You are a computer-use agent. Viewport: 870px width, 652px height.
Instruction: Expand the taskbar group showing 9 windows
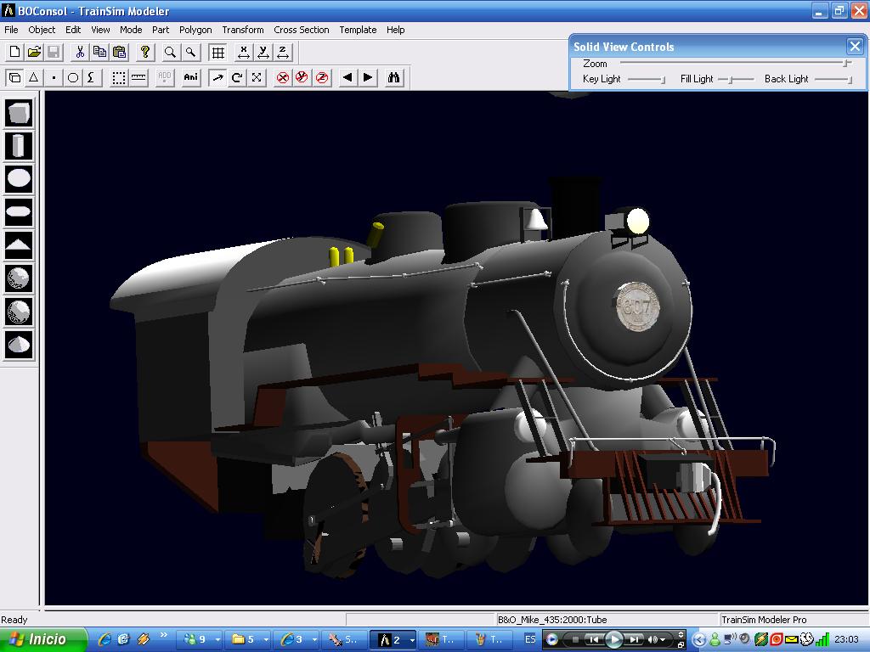click(x=201, y=639)
